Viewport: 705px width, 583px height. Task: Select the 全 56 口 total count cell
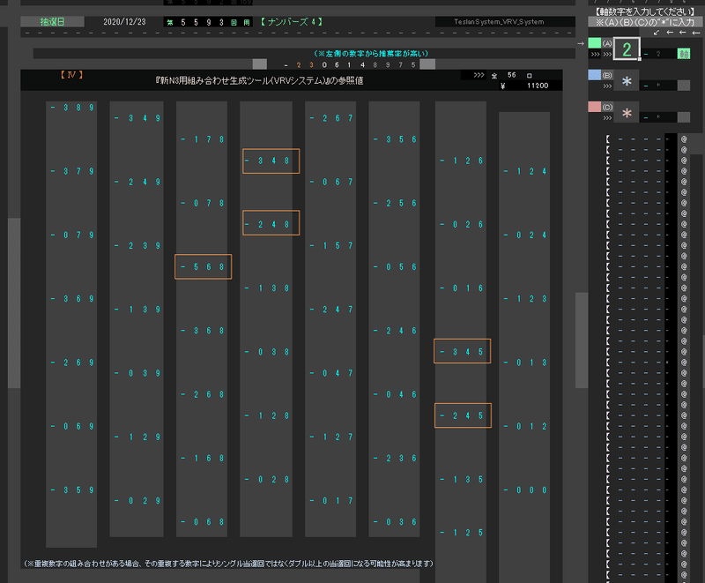tap(512, 75)
